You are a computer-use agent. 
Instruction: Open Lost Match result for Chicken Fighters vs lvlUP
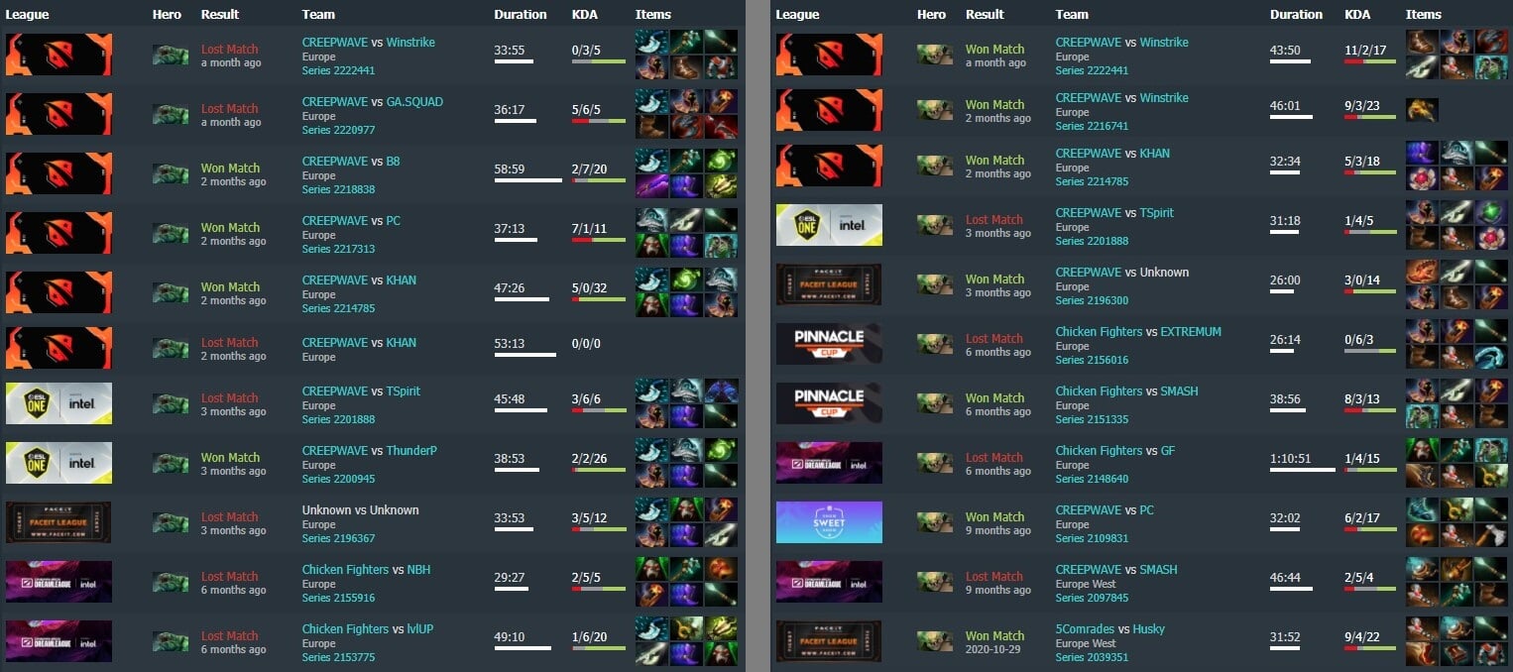(230, 636)
